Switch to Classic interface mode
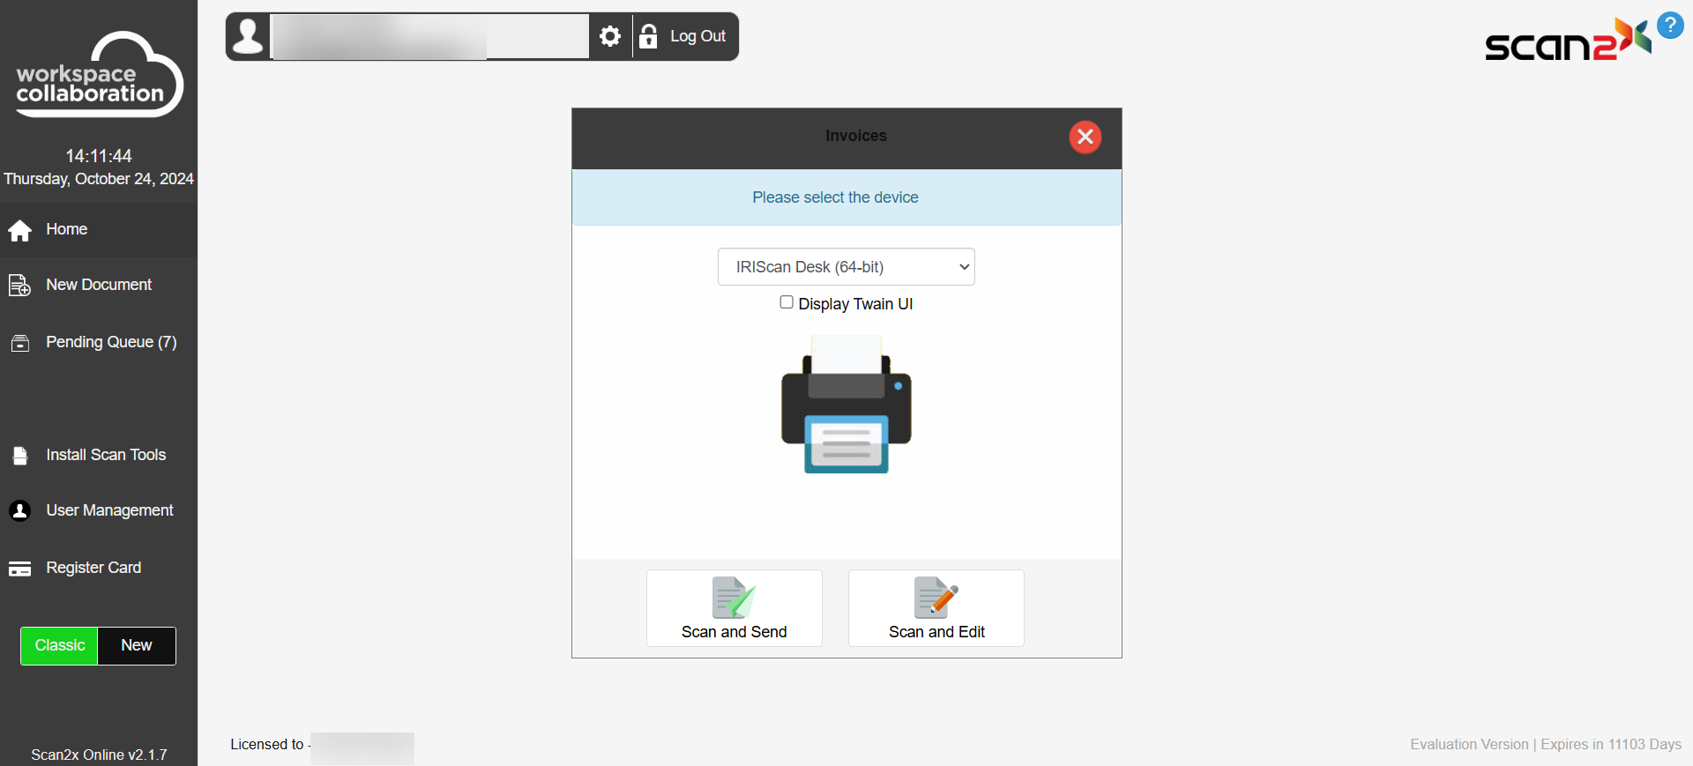Screen dimensions: 1693x766 pos(59,645)
